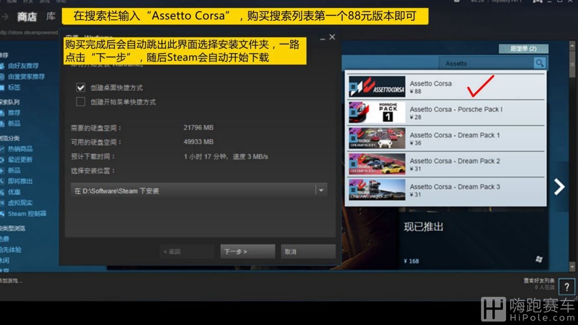This screenshot has height=325, width=578.
Task: Open 优惠 specials sidebar link
Action: [x=14, y=192]
